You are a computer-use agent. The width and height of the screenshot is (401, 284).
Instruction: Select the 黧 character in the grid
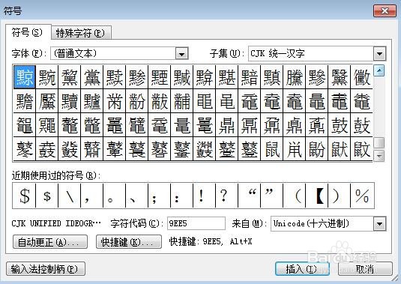(x=70, y=77)
